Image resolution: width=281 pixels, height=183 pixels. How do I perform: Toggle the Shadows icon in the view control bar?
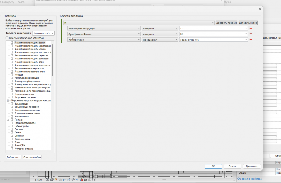pyautogui.click(x=60, y=180)
